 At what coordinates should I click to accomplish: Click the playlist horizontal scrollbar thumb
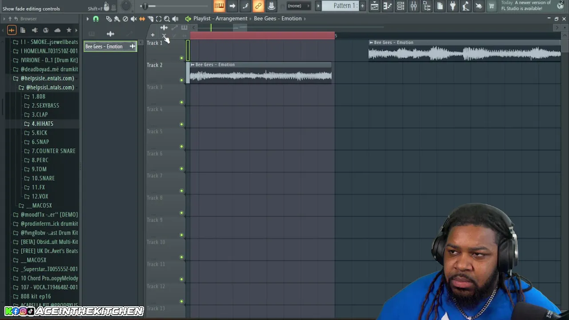240,28
